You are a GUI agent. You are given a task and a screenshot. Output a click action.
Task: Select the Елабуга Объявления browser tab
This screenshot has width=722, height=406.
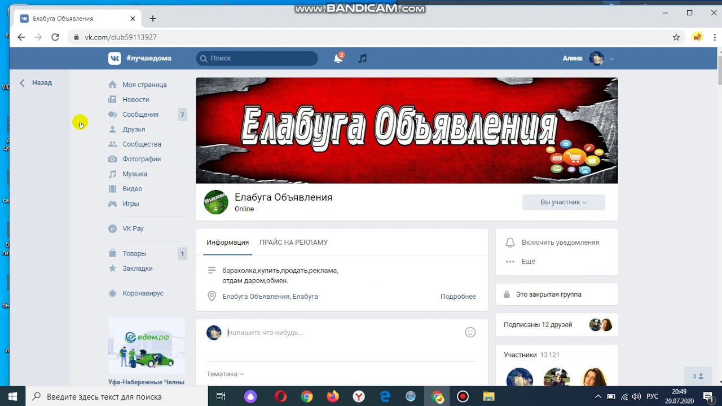78,19
